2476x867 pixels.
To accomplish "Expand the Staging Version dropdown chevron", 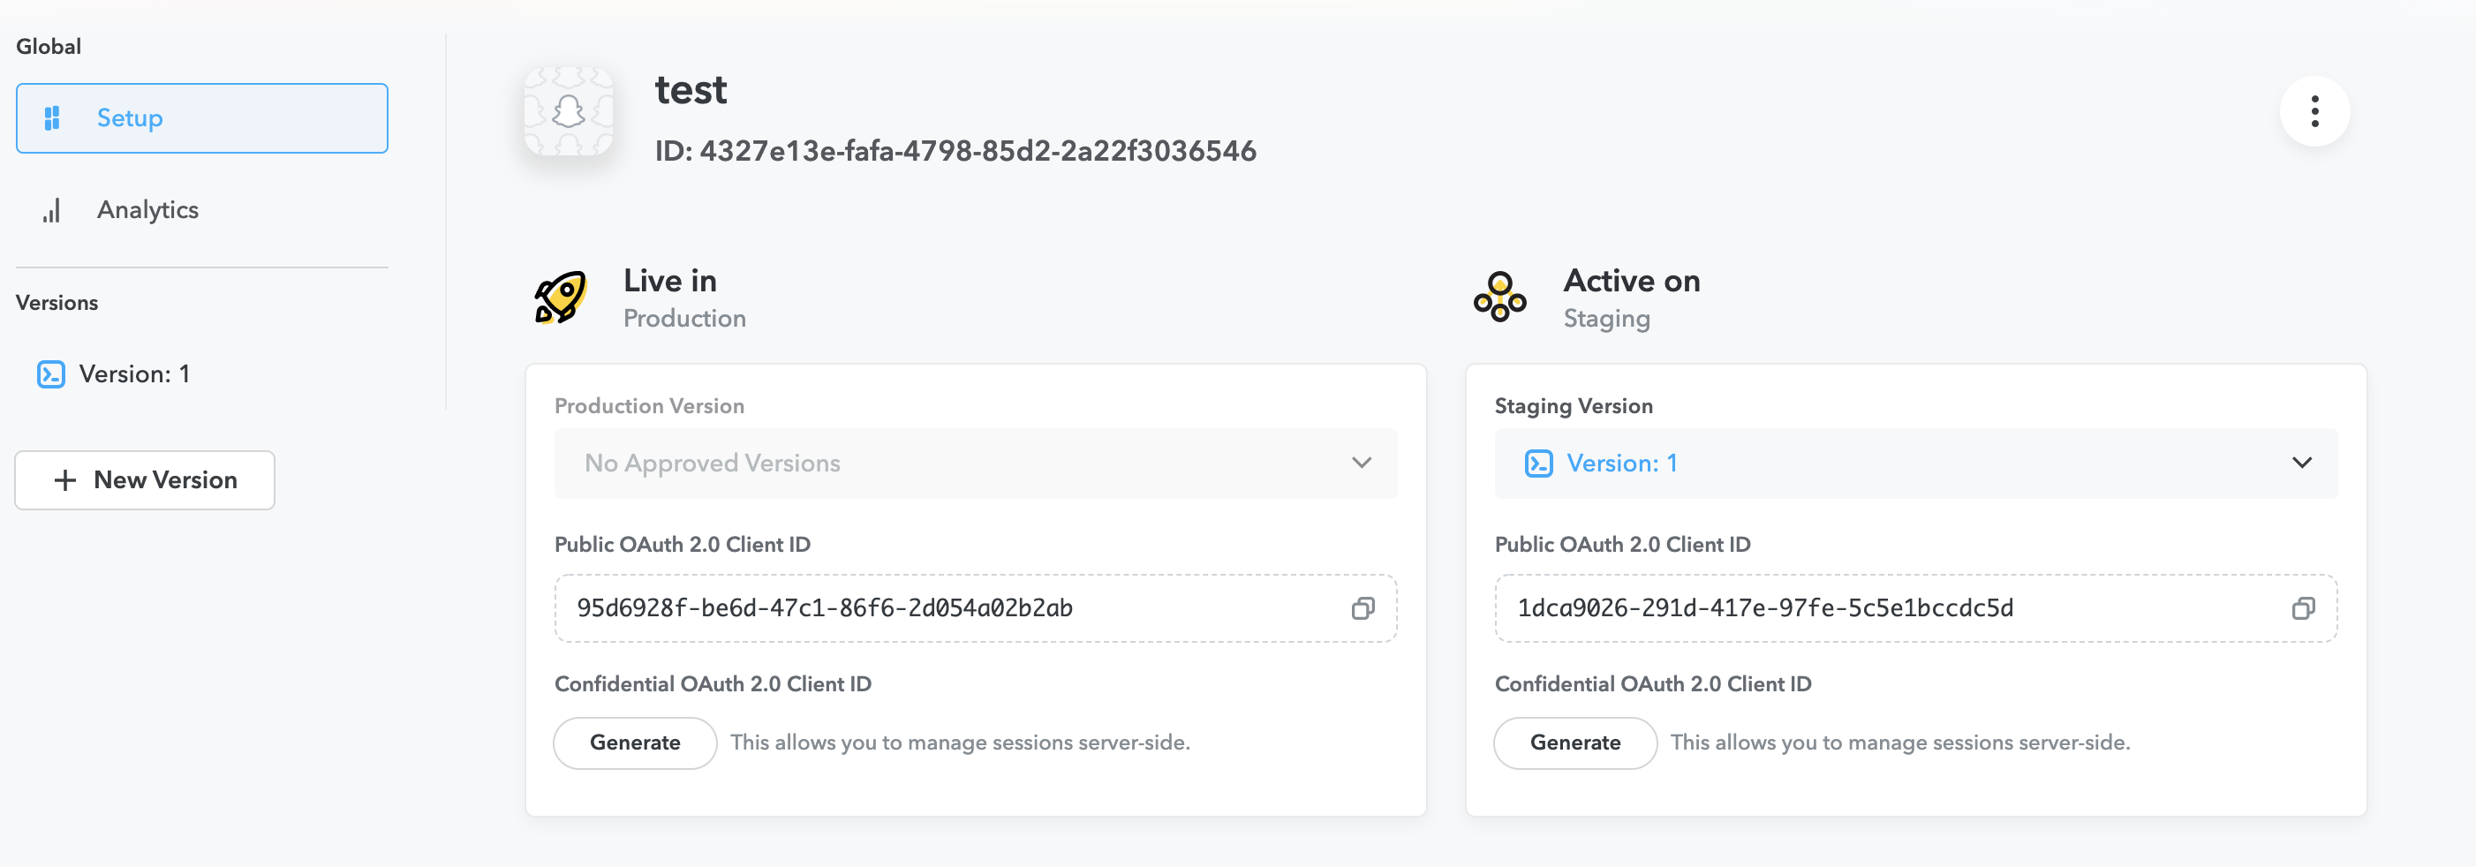I will [2301, 464].
